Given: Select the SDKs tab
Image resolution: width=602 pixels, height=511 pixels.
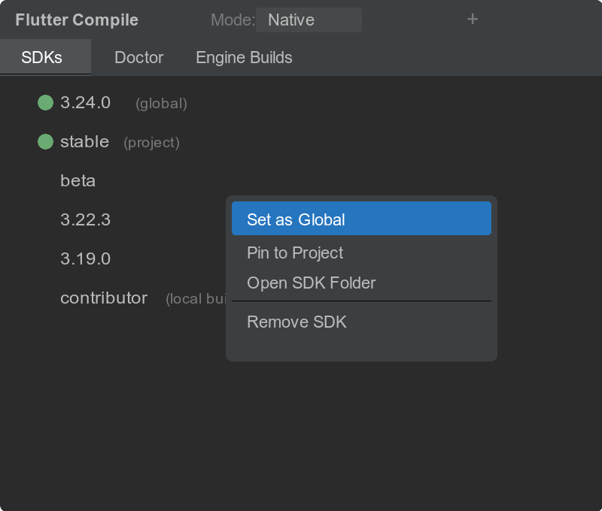Looking at the screenshot, I should (x=45, y=57).
